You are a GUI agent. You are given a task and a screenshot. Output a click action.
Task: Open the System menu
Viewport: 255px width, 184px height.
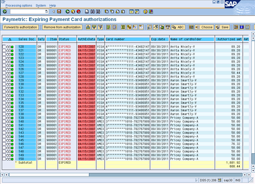click(x=40, y=5)
